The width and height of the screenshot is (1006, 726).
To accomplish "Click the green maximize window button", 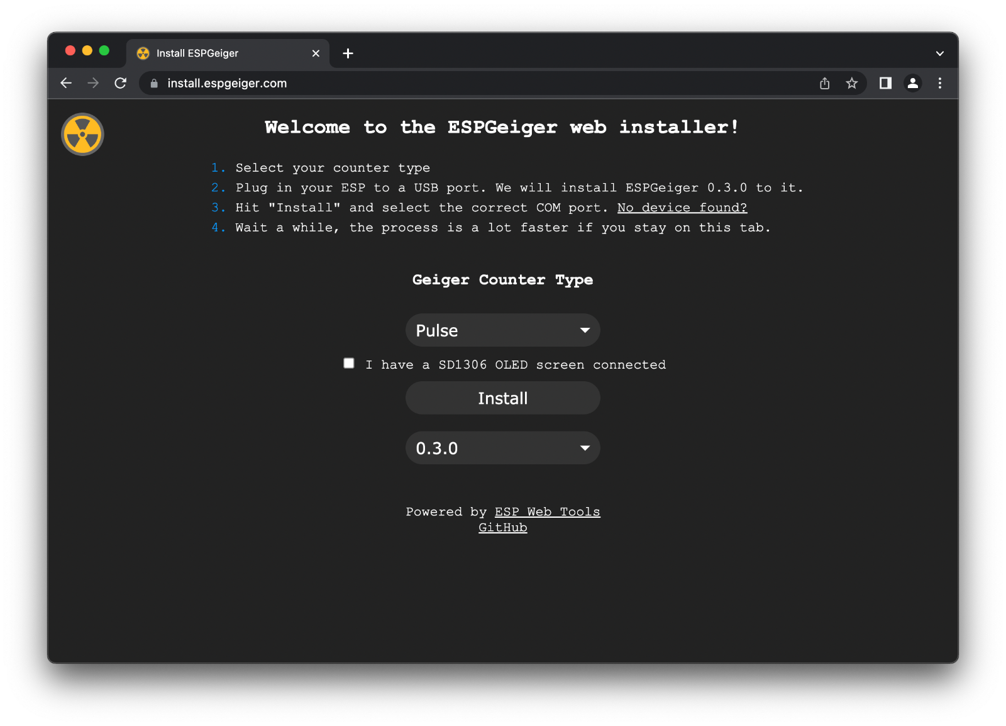I will click(104, 50).
